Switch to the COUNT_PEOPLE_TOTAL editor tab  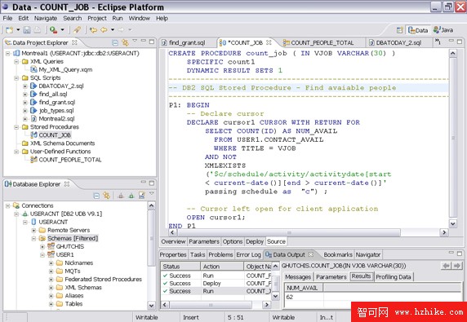click(x=322, y=43)
